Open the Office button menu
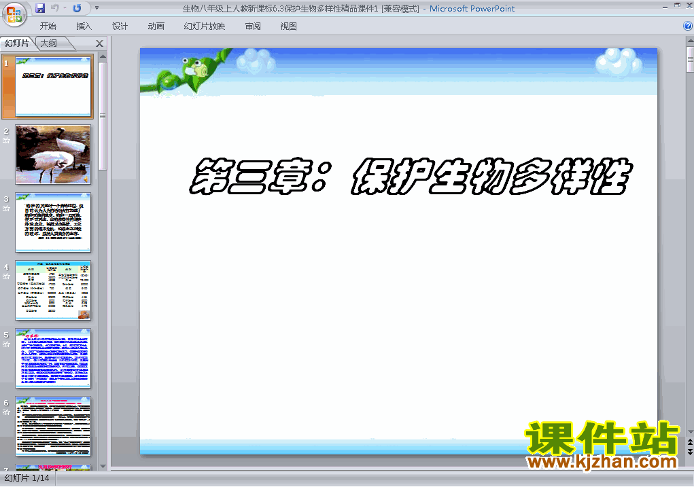Screen dimensions: 694x487 pos(14,14)
